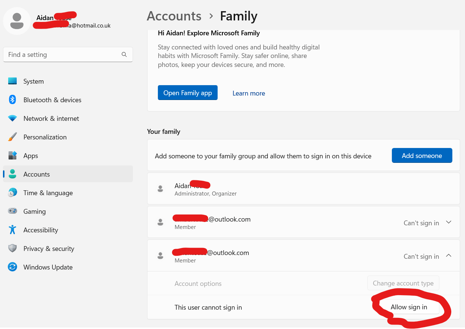This screenshot has width=465, height=329.
Task: Collapse the expanded family member's details
Action: [449, 256]
